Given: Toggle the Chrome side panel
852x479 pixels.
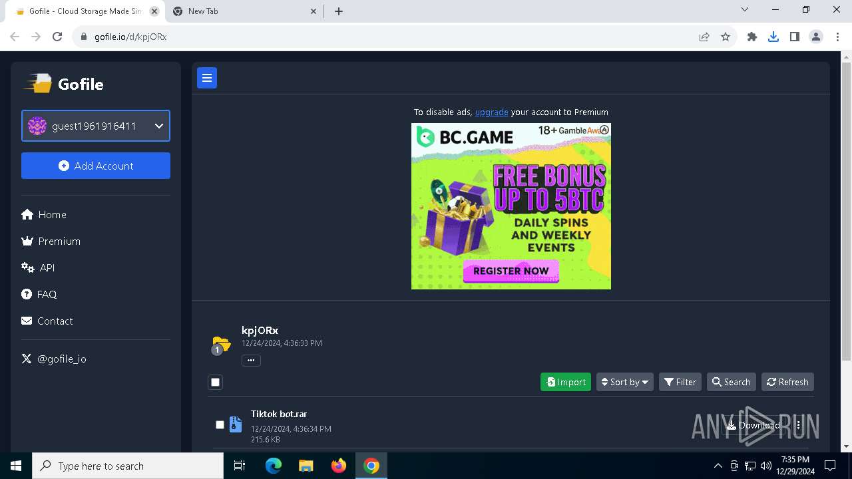Looking at the screenshot, I should (x=795, y=37).
